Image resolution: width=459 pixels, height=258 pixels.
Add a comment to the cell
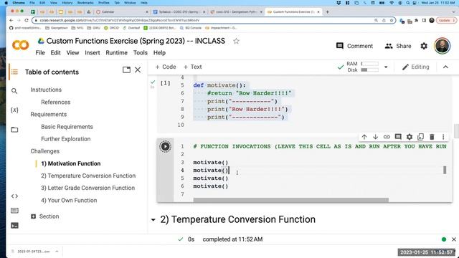pyautogui.click(x=398, y=137)
